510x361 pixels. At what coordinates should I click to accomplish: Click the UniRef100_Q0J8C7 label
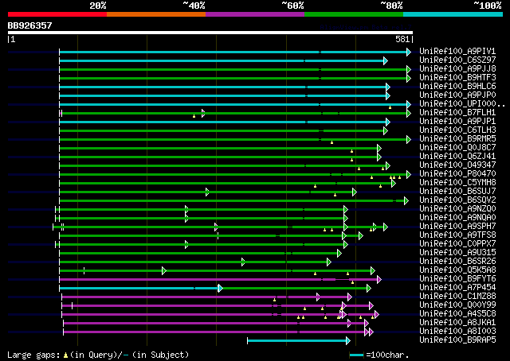tap(457, 148)
